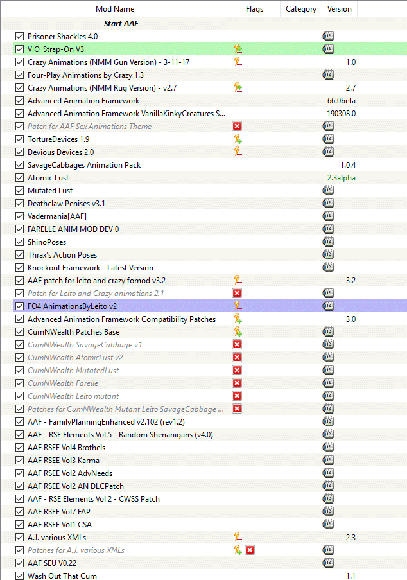
Task: Click the Category column header
Action: [x=301, y=9]
